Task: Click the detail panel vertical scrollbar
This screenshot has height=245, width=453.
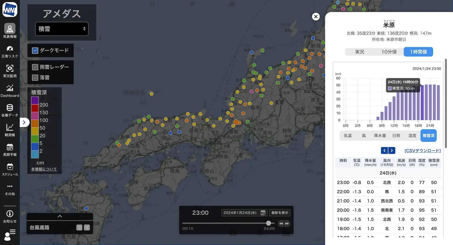Action: [x=446, y=103]
